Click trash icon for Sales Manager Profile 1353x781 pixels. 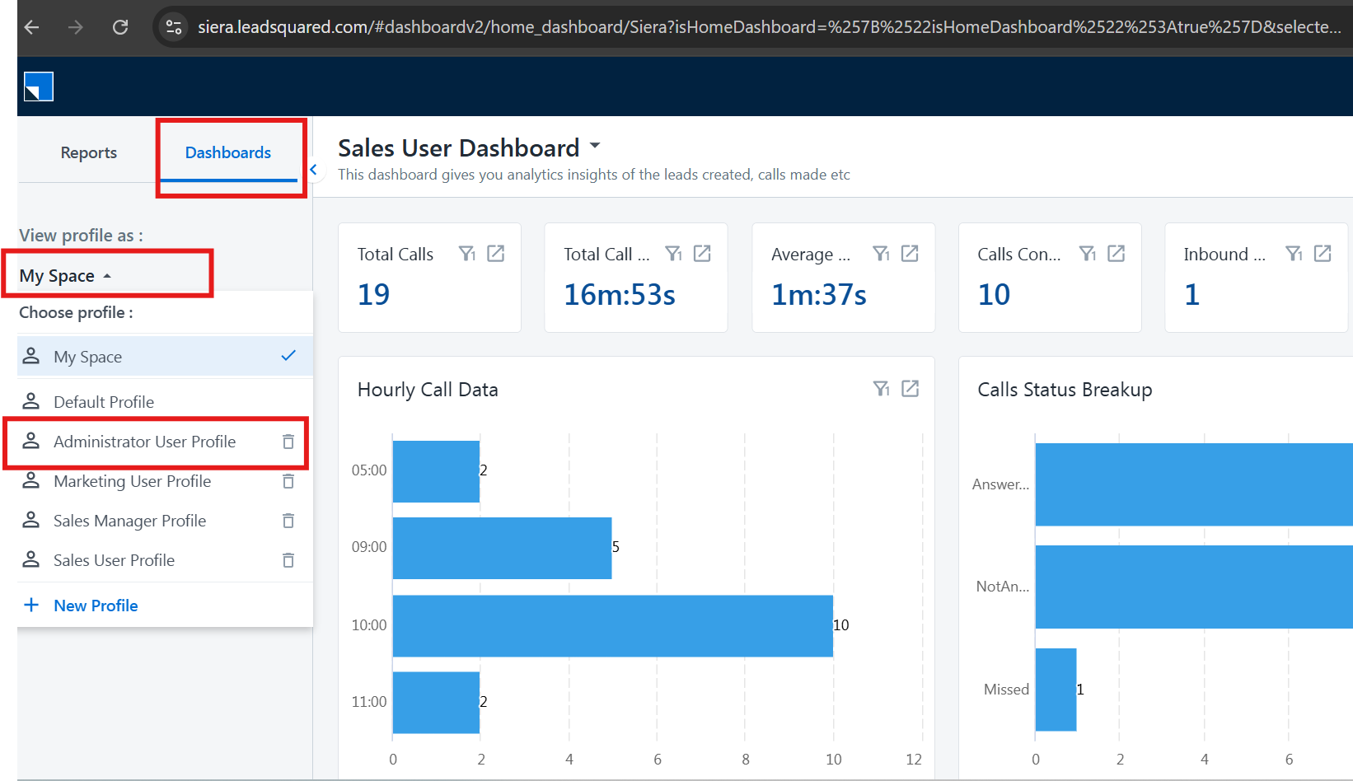pos(288,521)
